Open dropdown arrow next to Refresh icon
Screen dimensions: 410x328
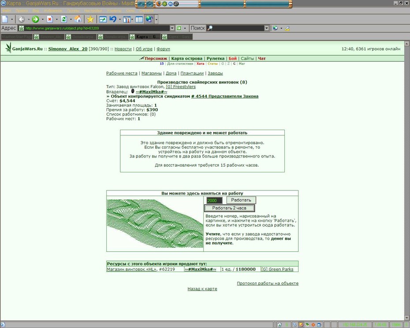[71, 19]
